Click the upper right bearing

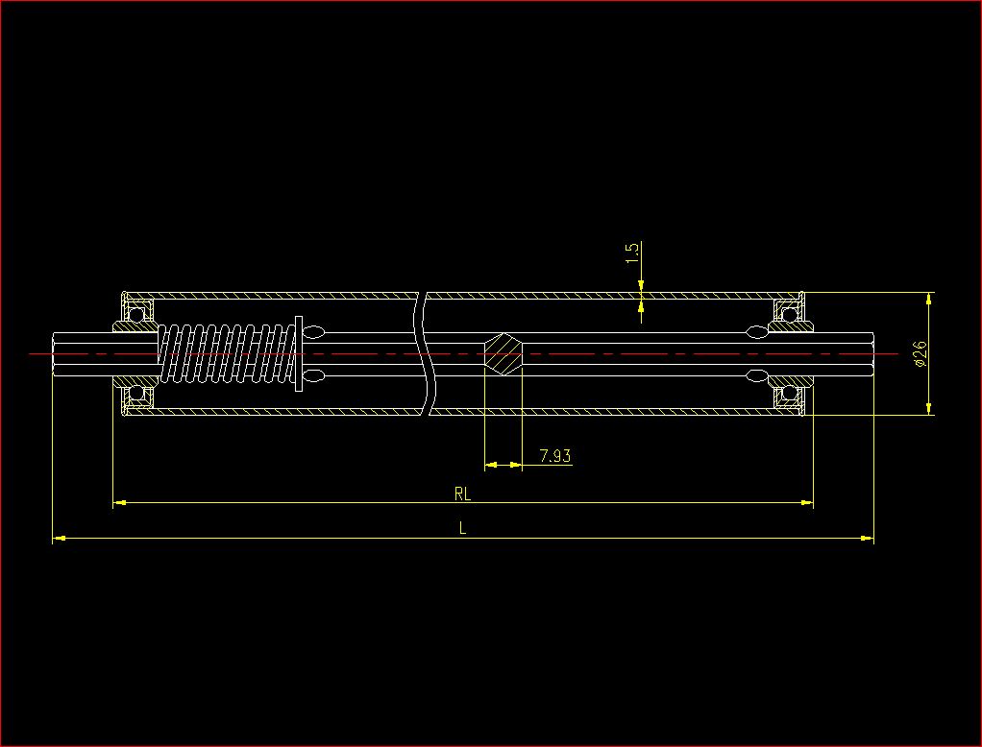790,312
